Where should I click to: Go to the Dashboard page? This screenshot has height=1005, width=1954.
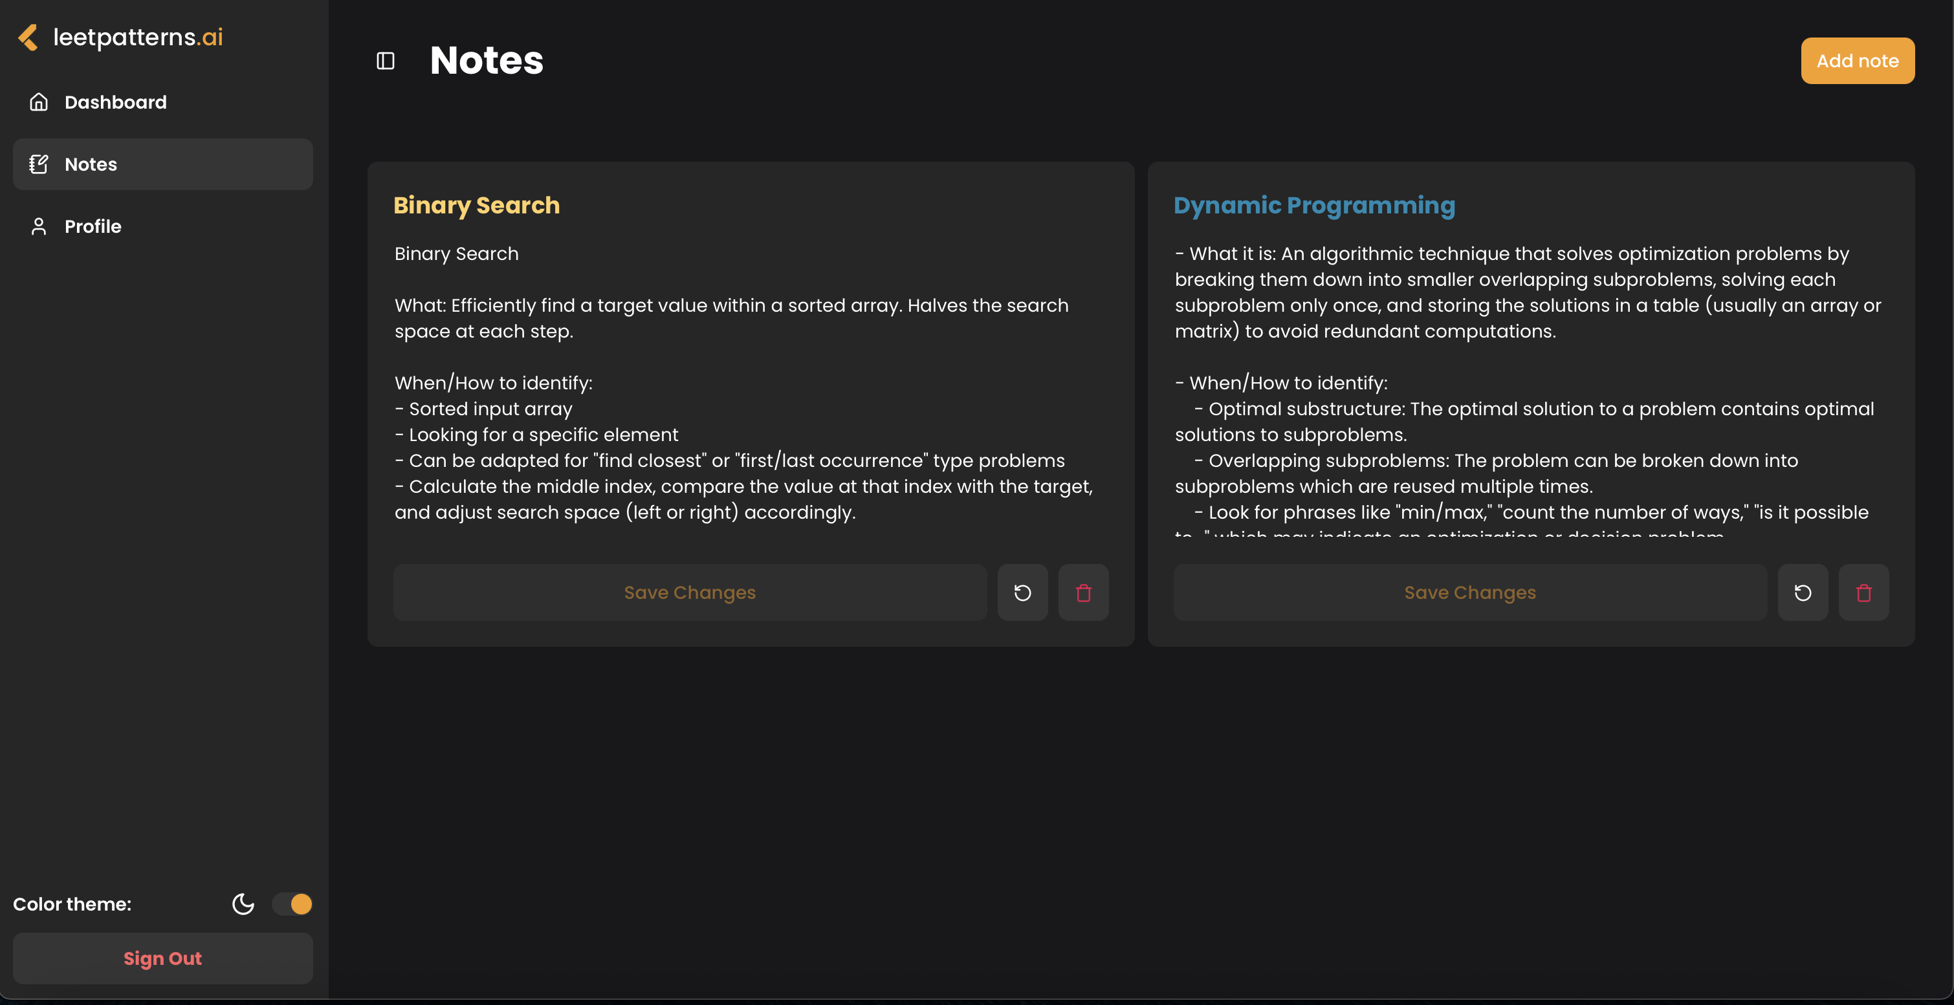point(163,102)
